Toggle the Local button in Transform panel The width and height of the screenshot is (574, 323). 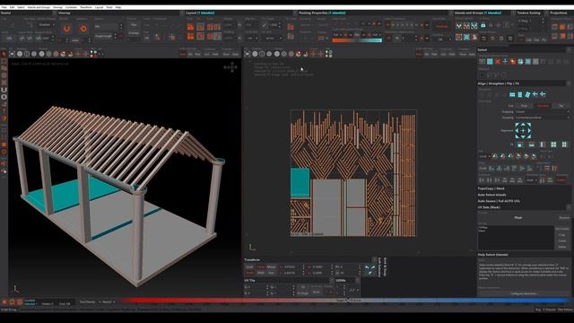[x=249, y=267]
